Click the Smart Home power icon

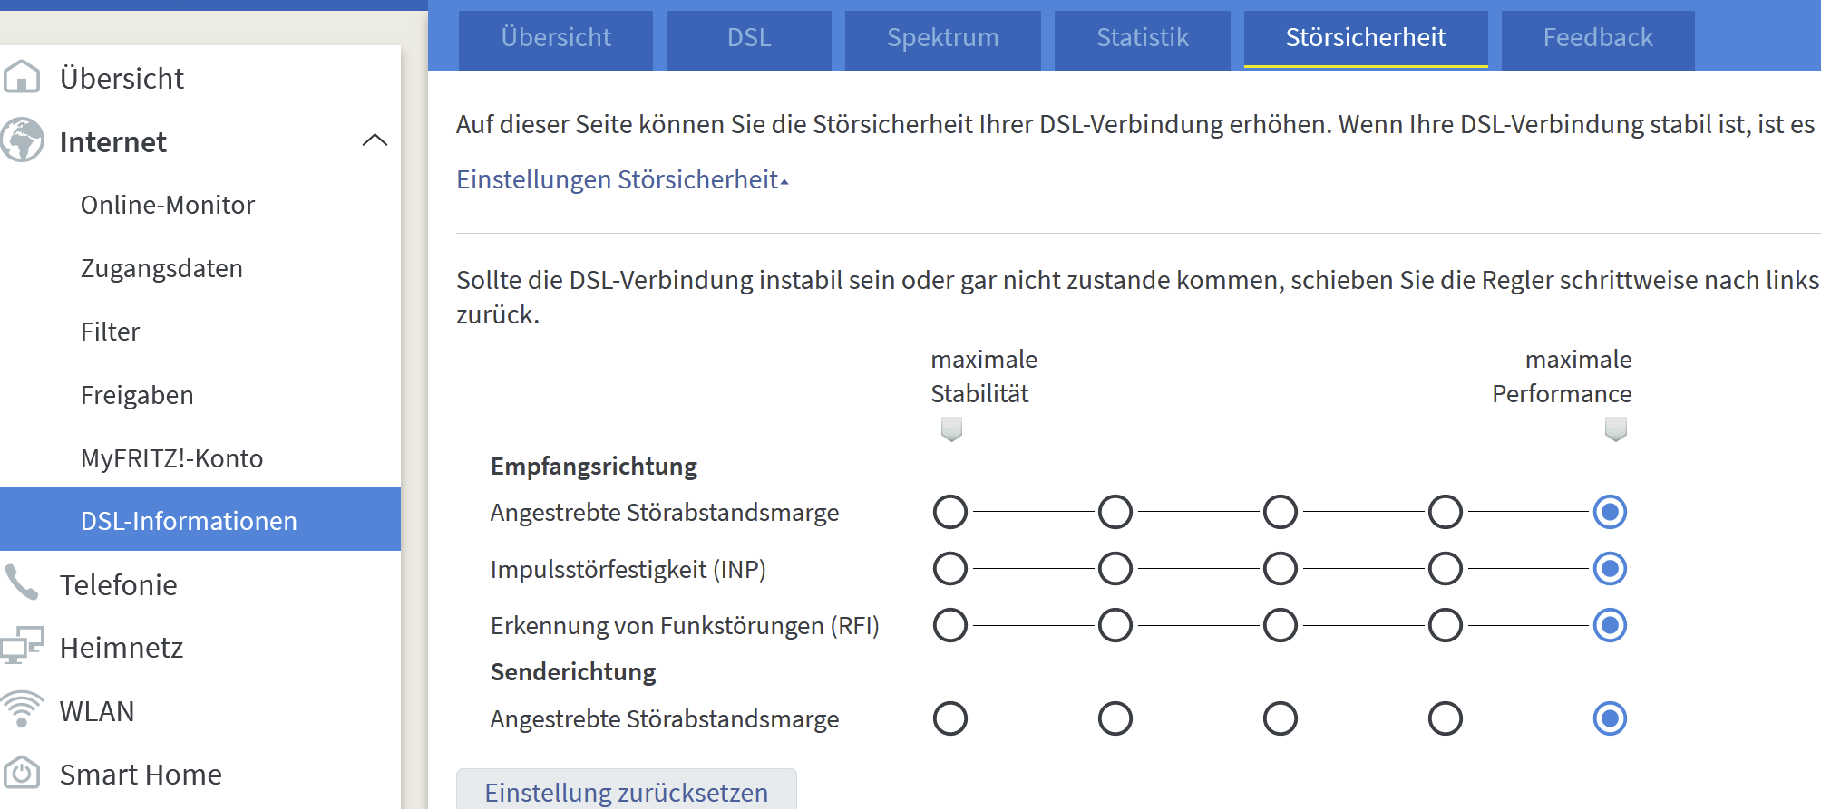coord(22,774)
